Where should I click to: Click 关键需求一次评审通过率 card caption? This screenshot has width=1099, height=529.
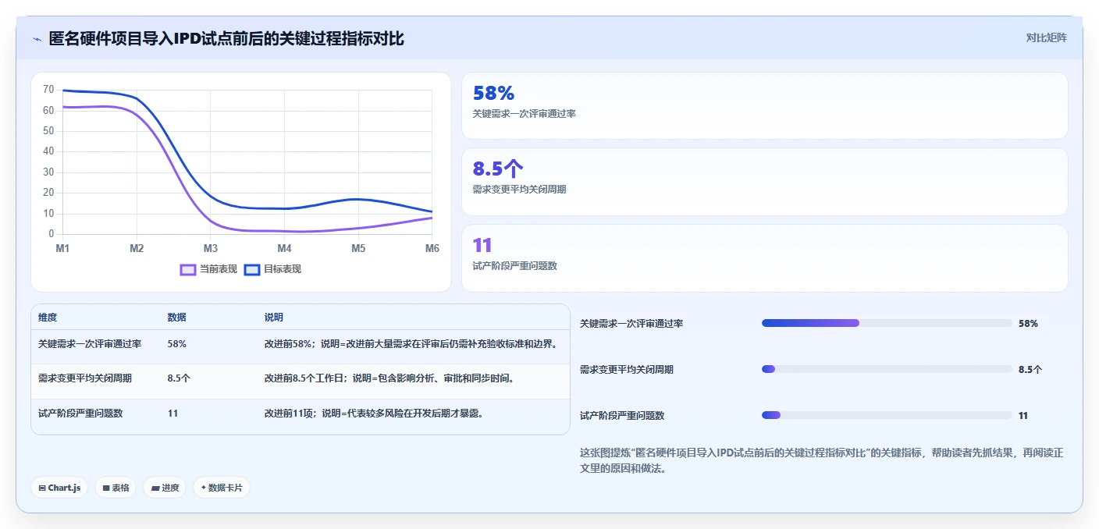[525, 114]
